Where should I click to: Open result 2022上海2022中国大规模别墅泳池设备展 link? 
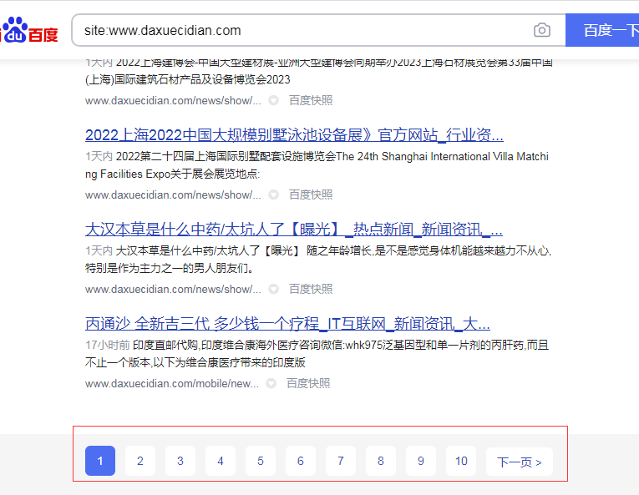[294, 135]
